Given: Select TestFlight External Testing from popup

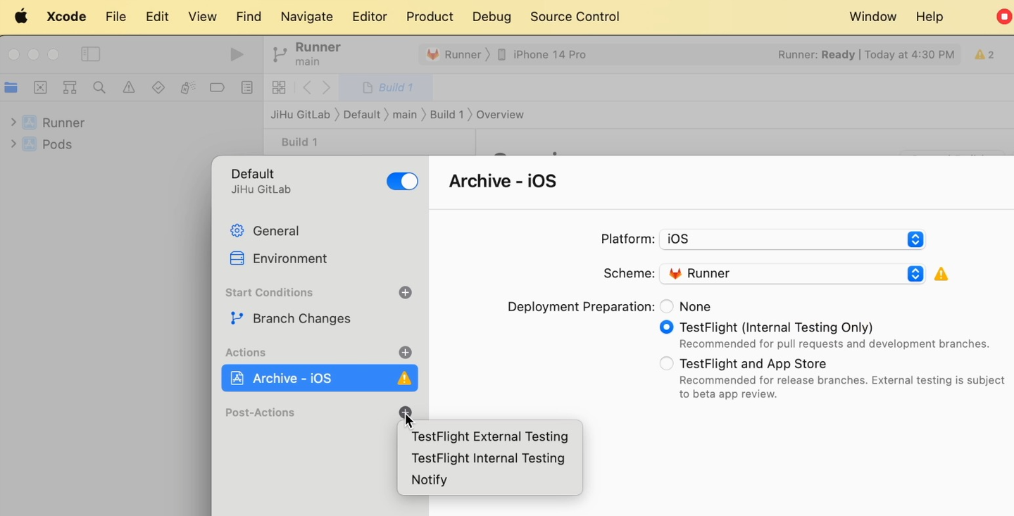Looking at the screenshot, I should pos(489,436).
